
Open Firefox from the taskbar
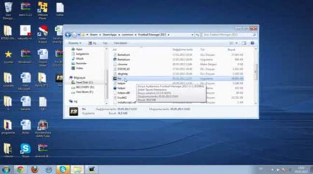35,170
